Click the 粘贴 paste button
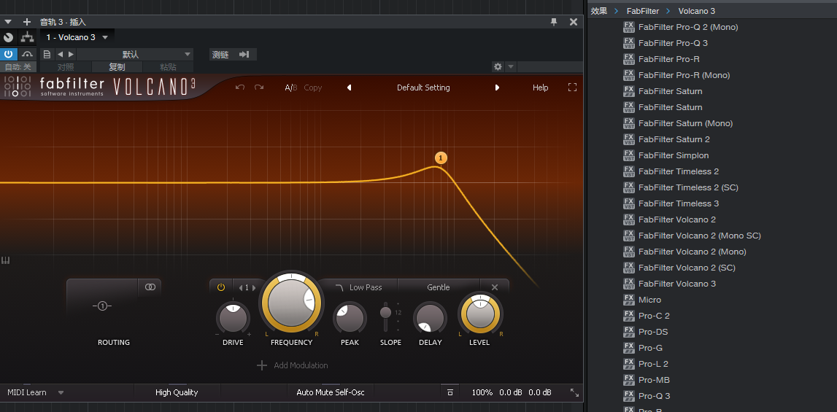The height and width of the screenshot is (412, 837). point(168,67)
